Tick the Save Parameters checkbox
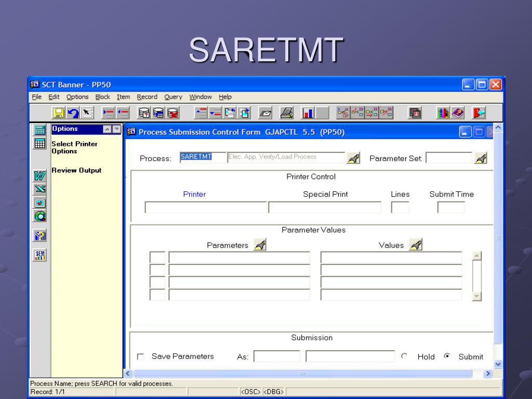This screenshot has width=532, height=399. point(140,356)
